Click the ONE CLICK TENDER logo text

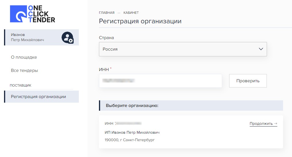click(41, 14)
